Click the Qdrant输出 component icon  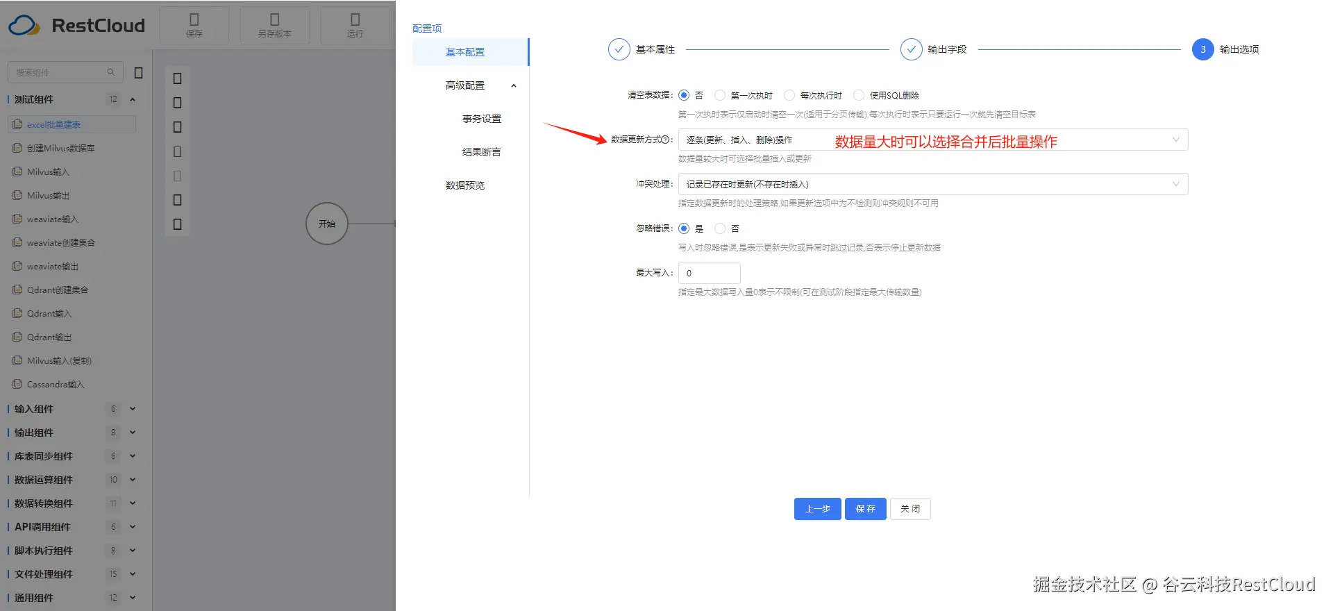18,337
